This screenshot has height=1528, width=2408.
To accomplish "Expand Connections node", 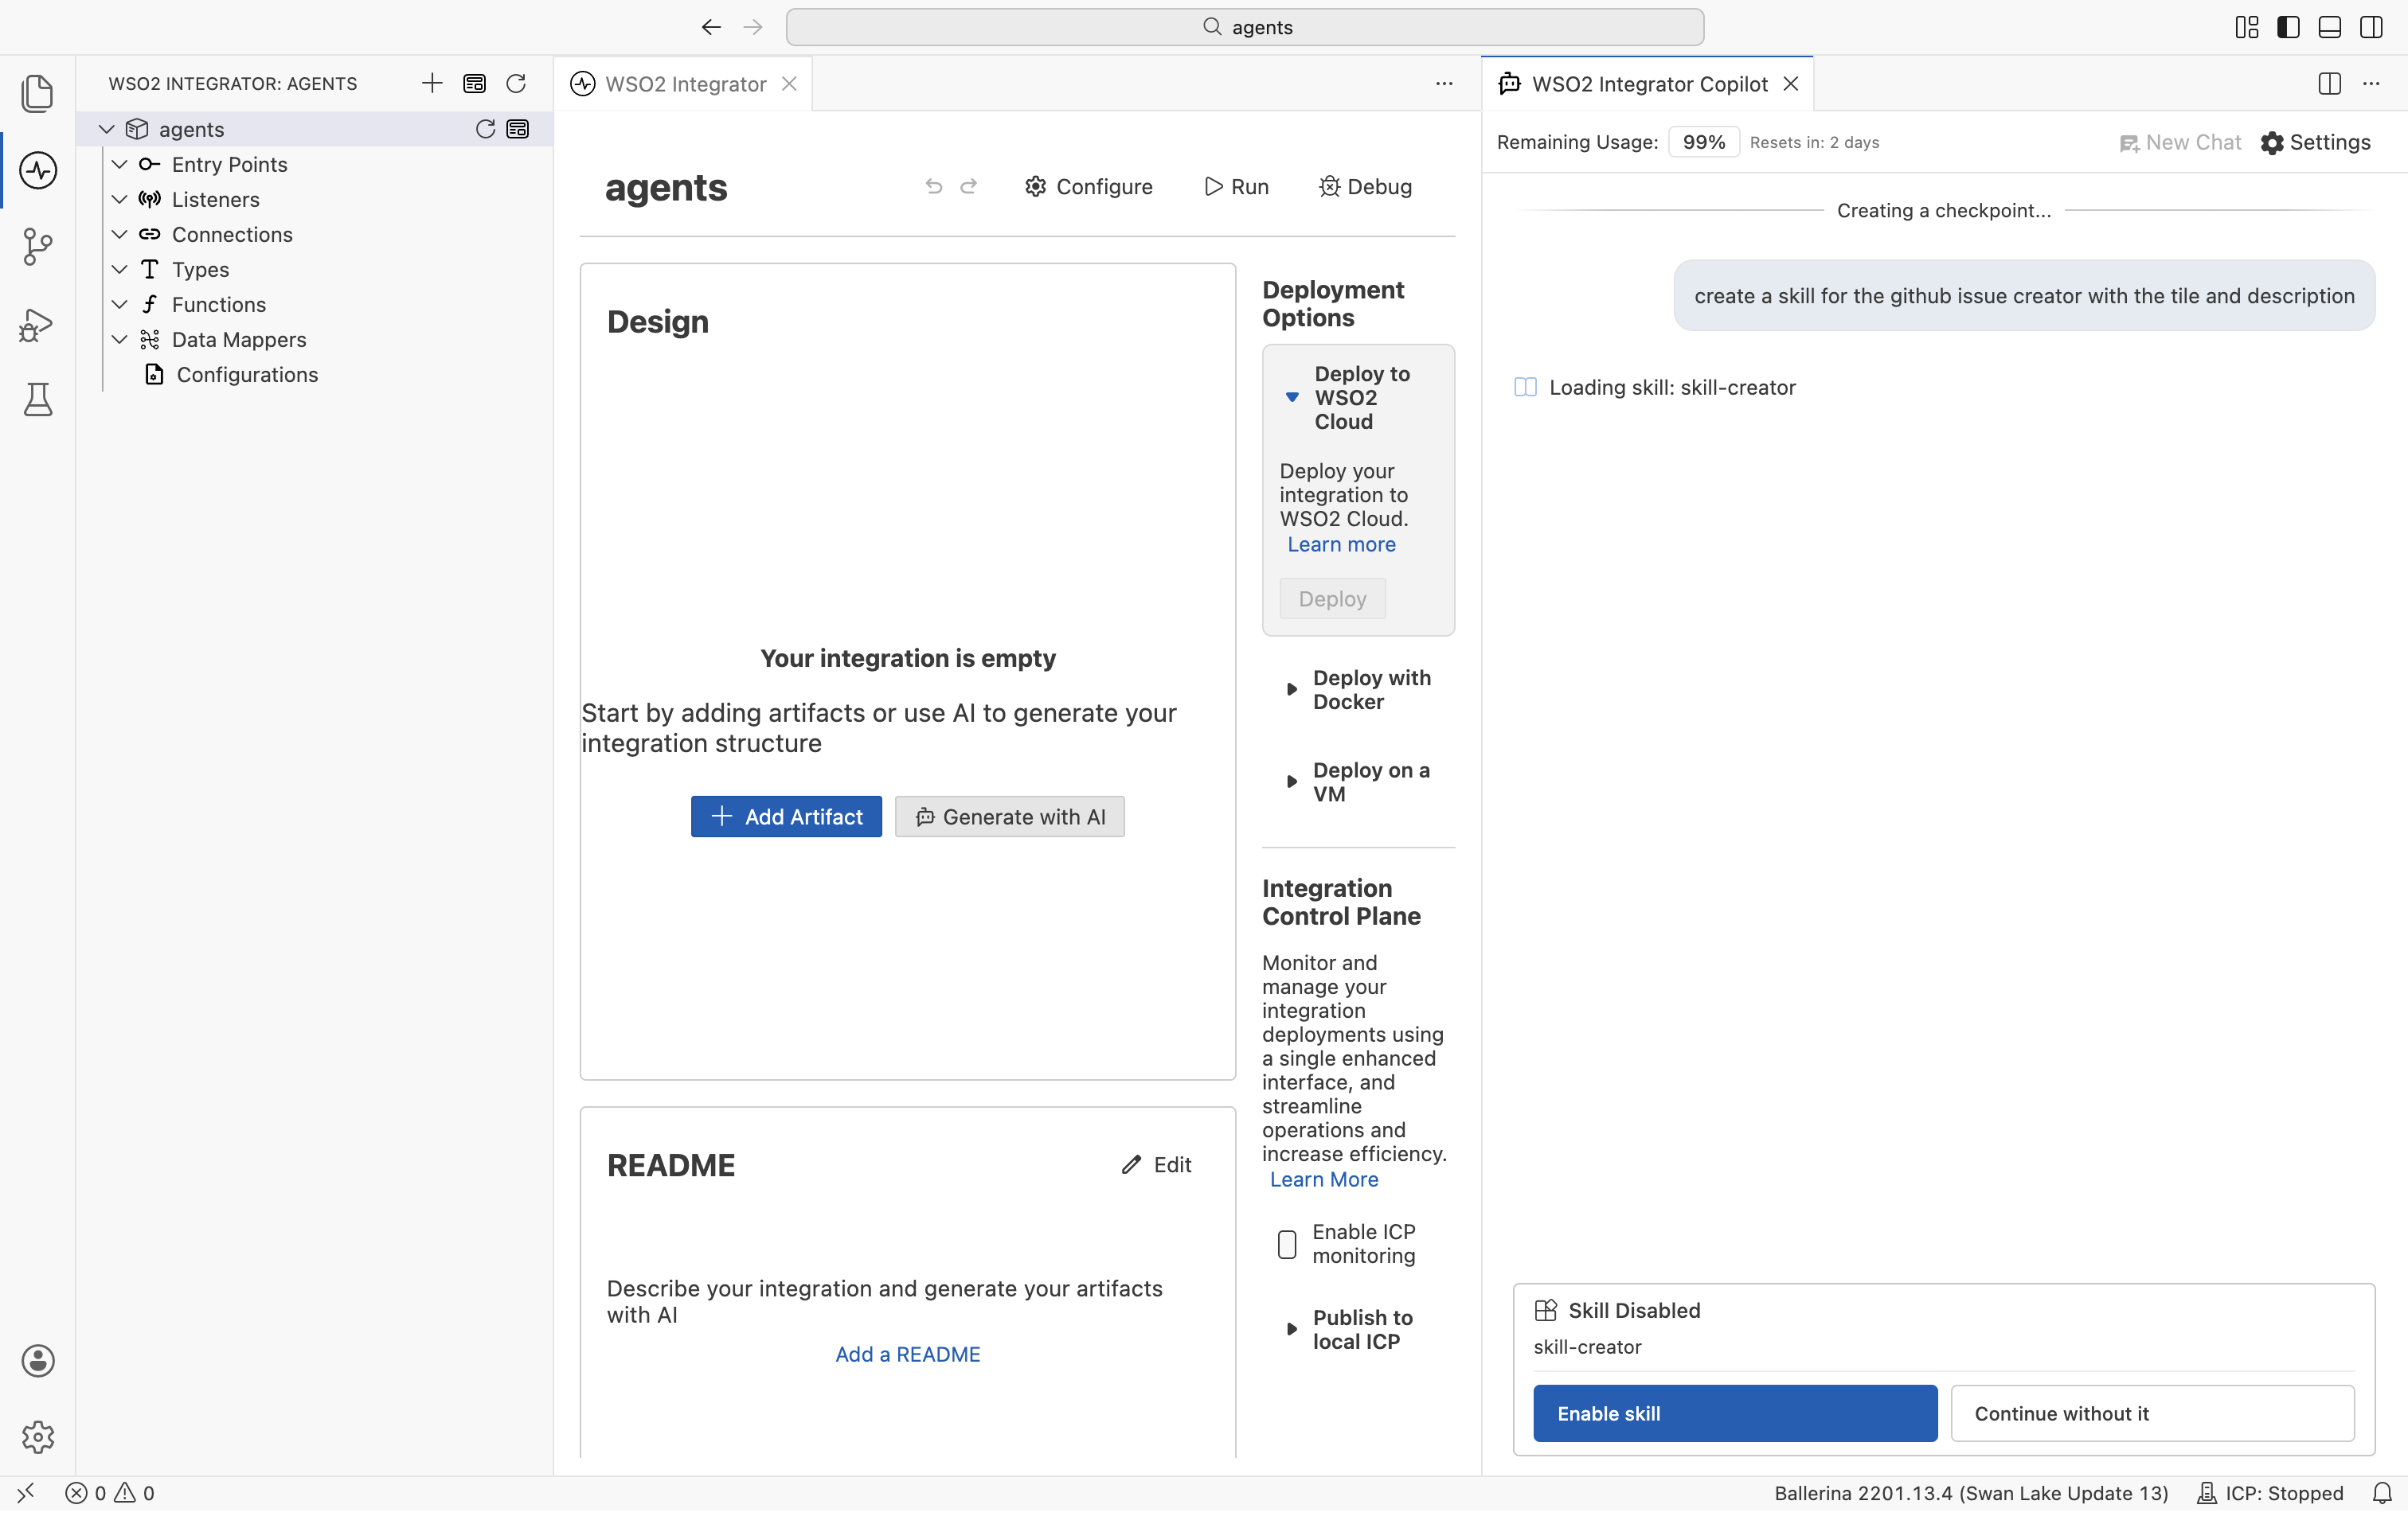I will (119, 234).
